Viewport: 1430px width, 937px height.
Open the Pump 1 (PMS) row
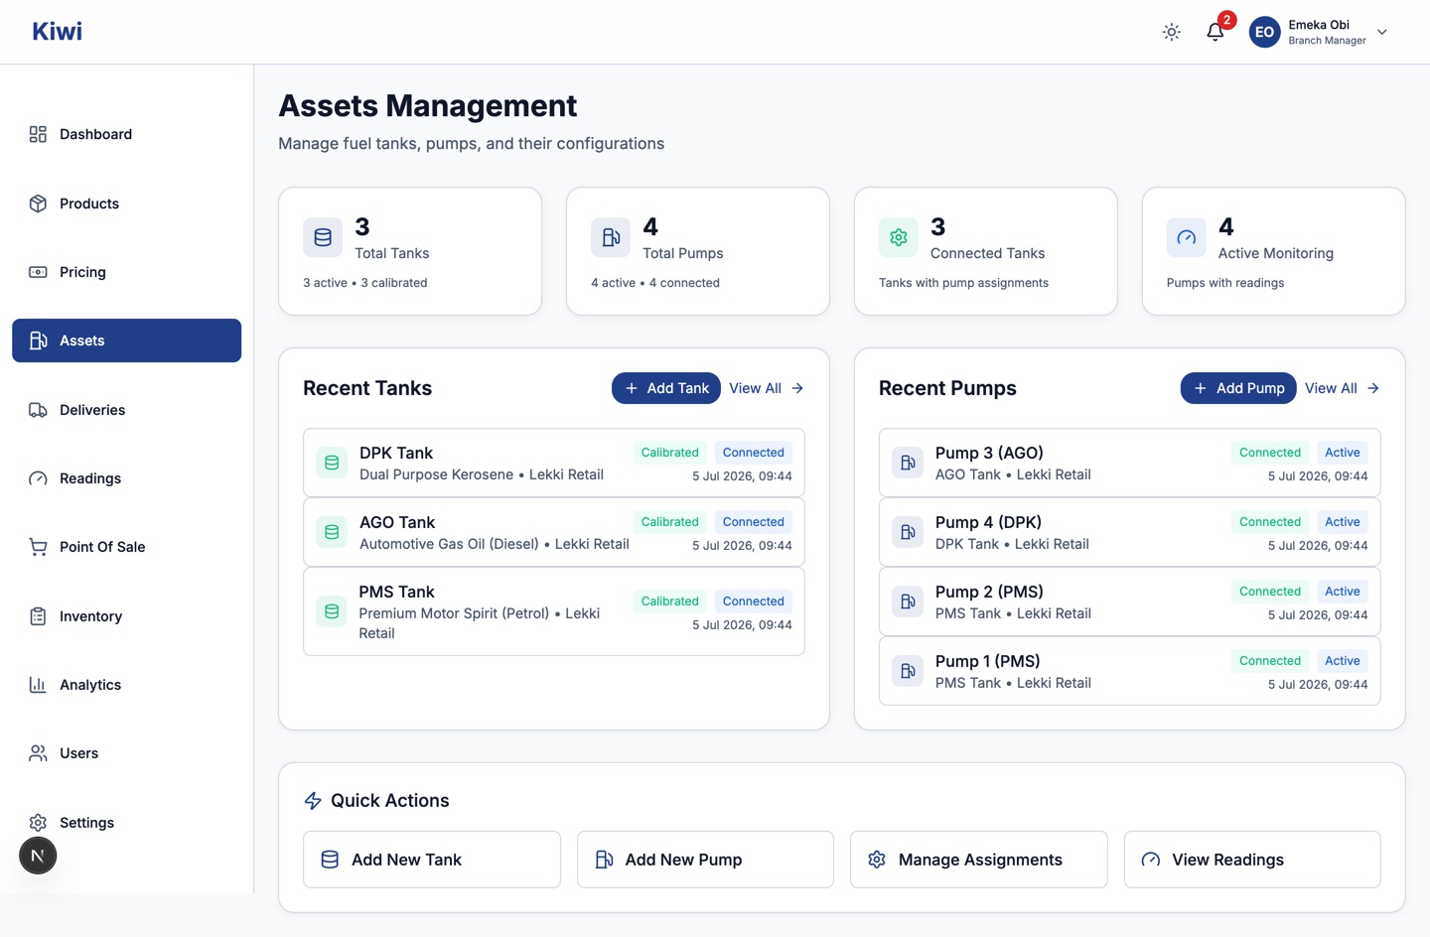(1130, 671)
